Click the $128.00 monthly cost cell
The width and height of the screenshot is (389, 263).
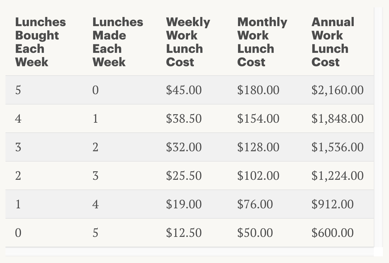click(x=258, y=147)
